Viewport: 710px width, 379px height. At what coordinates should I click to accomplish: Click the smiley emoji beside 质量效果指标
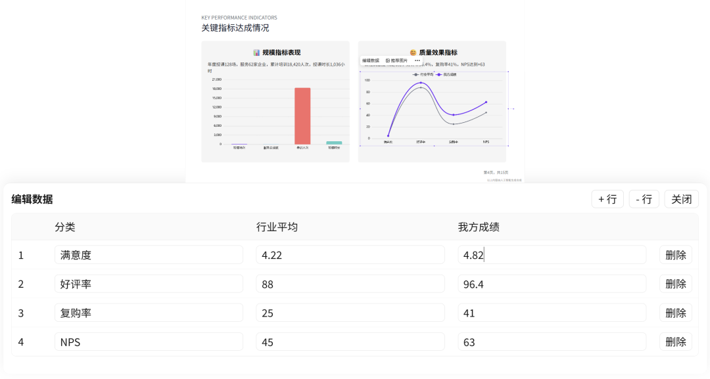412,51
